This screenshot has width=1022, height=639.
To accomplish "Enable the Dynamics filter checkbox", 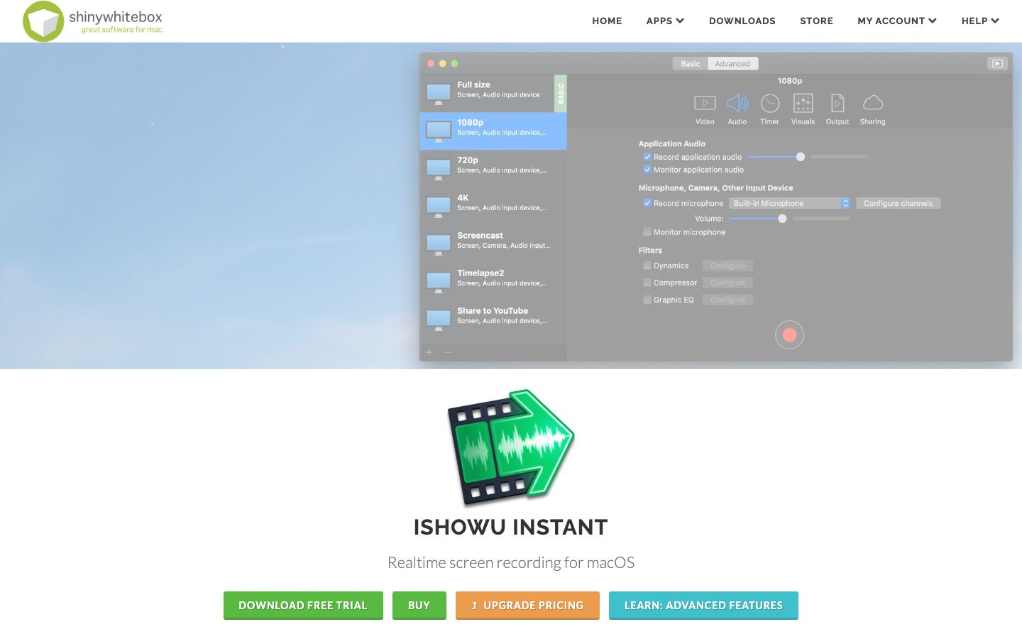I will [x=647, y=266].
